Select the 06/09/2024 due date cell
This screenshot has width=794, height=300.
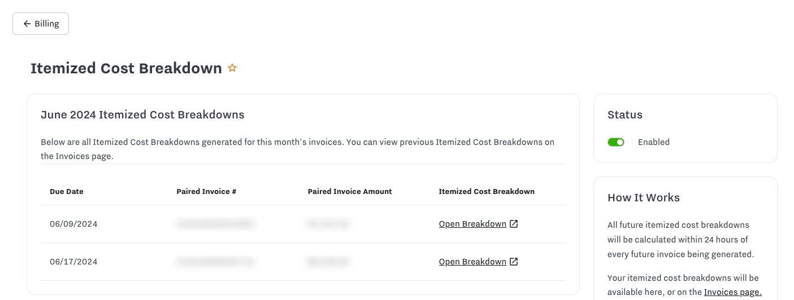click(x=73, y=224)
